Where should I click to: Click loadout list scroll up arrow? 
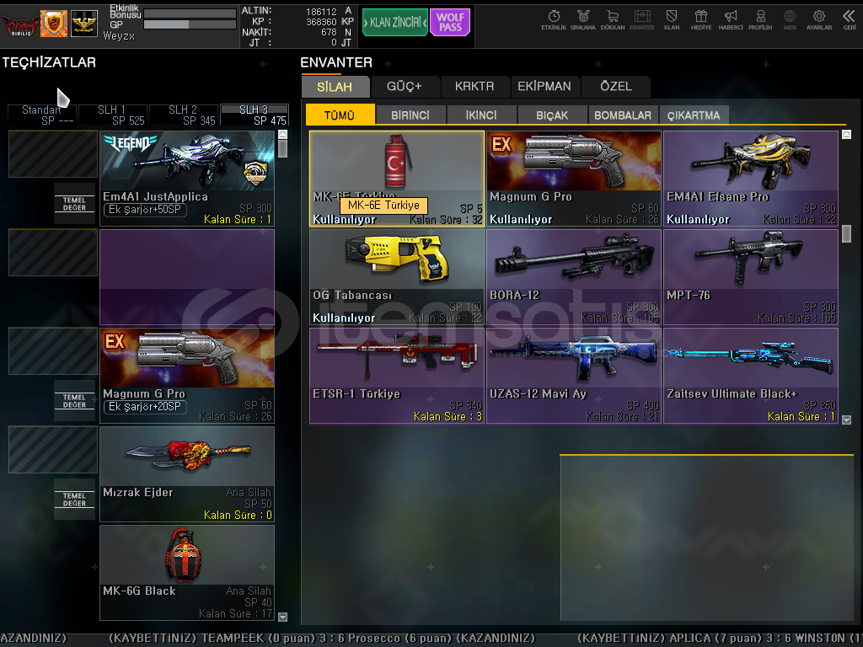pos(283,134)
